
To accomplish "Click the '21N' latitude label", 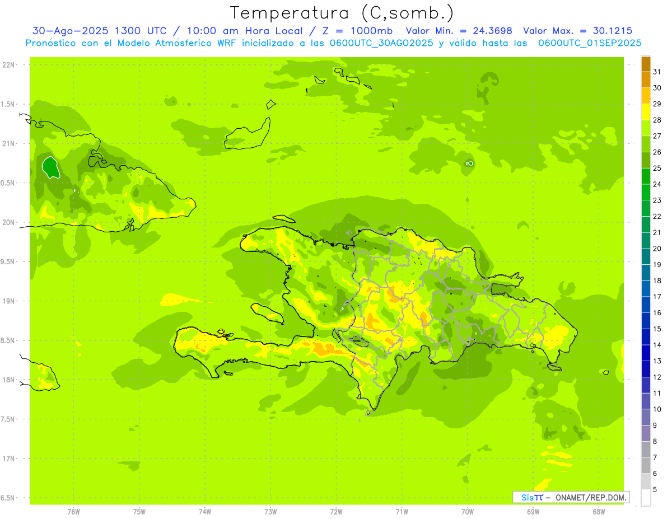I will coord(9,143).
